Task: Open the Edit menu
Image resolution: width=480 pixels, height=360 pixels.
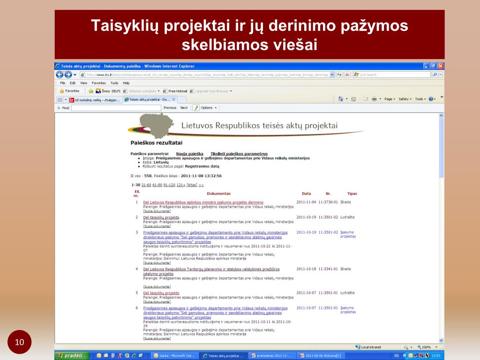Action: pos(73,83)
